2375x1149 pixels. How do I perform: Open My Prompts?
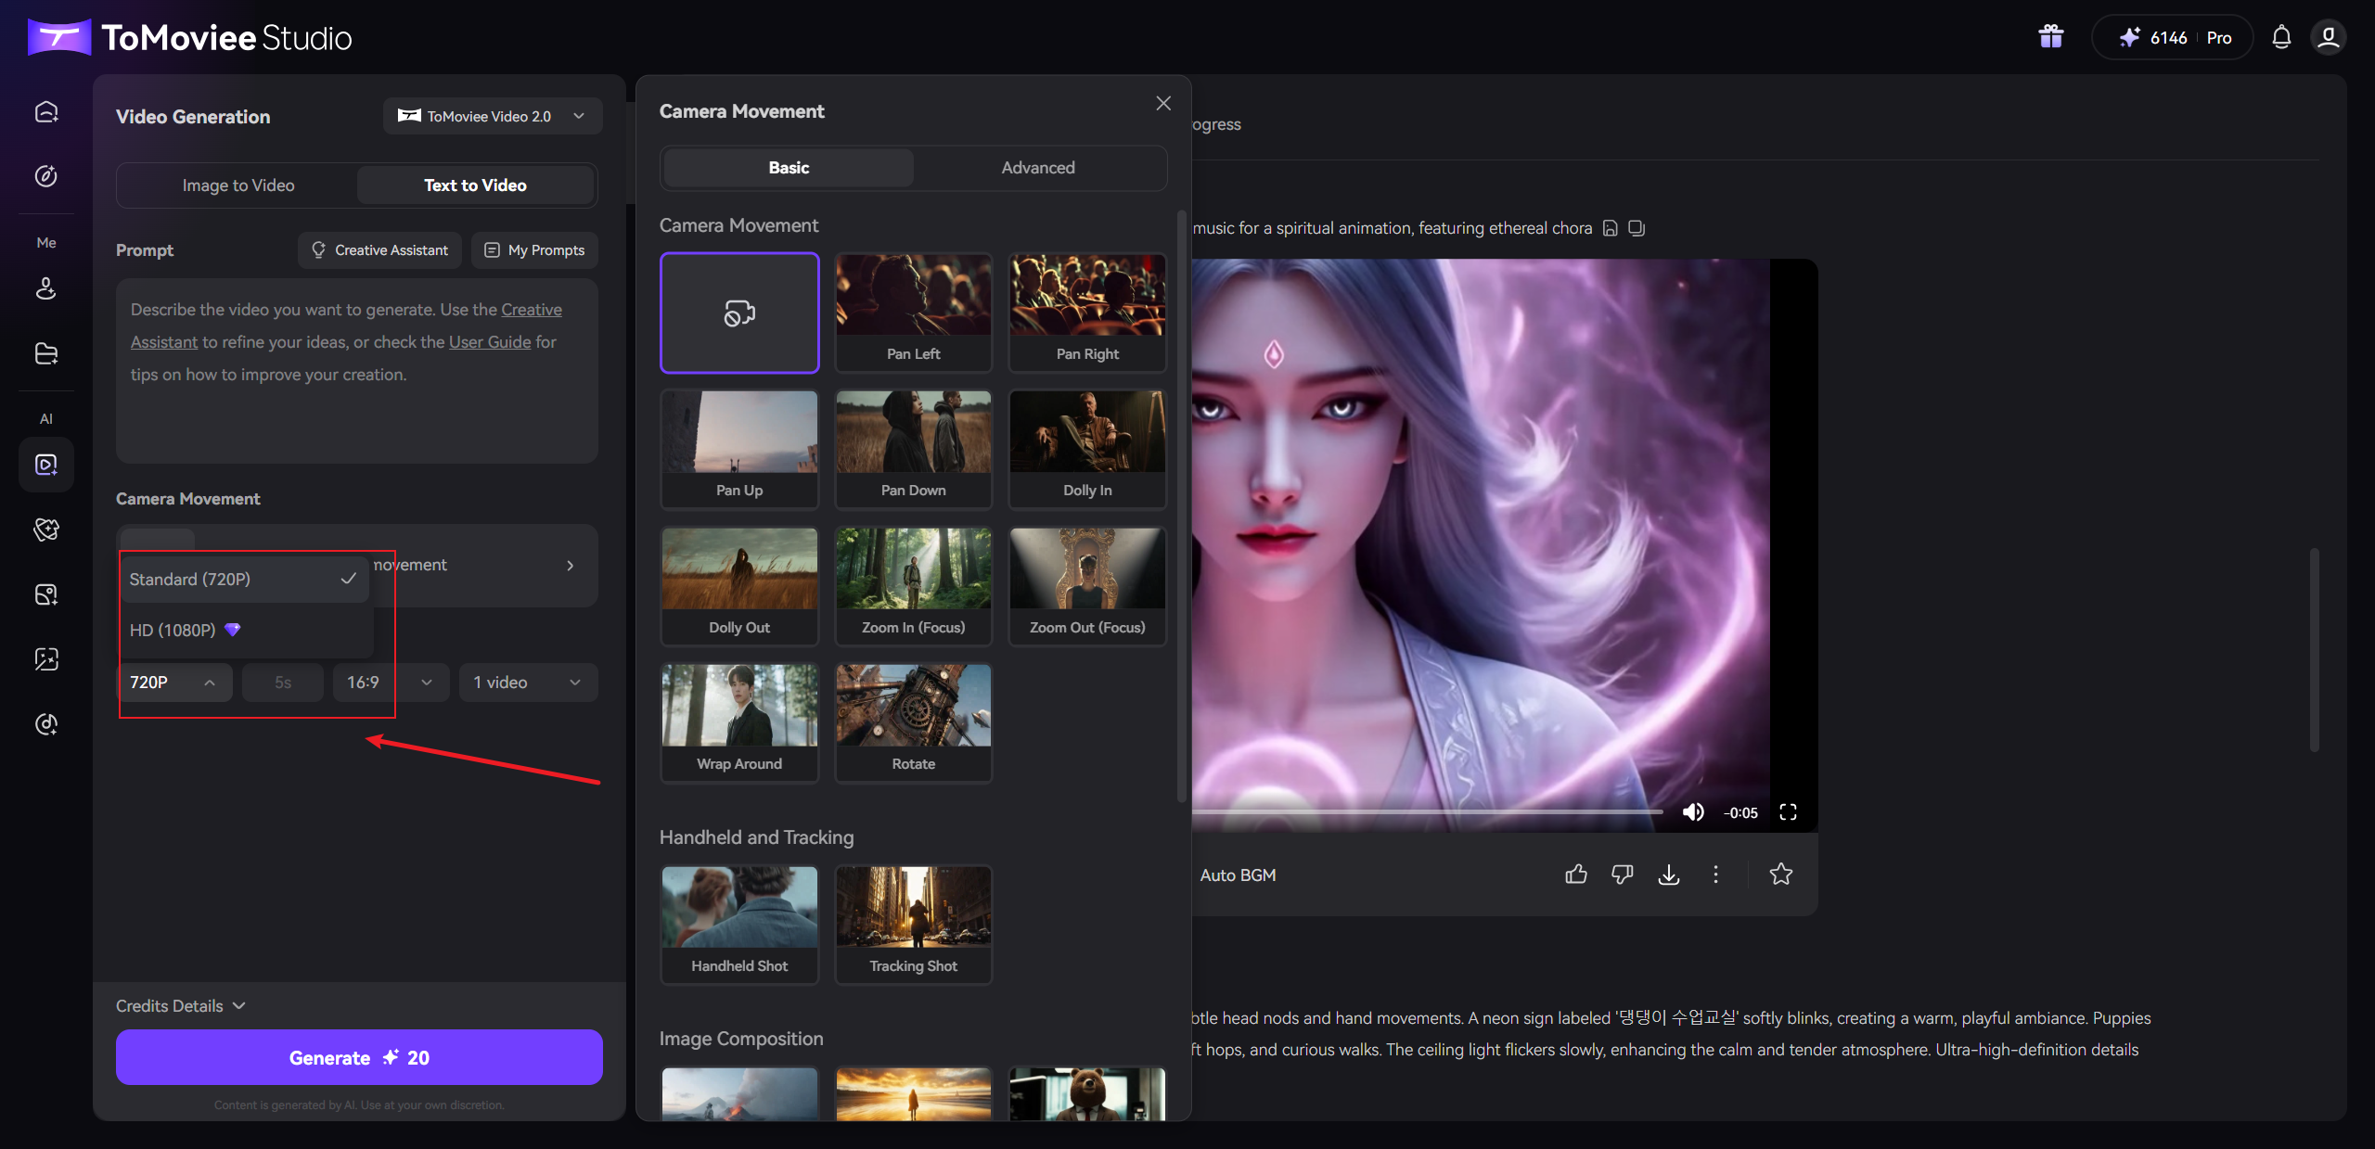[x=534, y=250]
